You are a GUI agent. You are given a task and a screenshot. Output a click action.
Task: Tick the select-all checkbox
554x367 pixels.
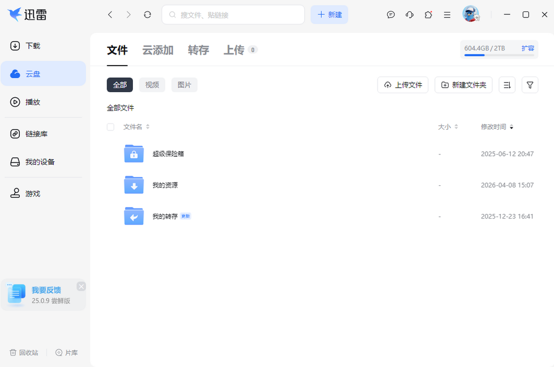click(110, 127)
